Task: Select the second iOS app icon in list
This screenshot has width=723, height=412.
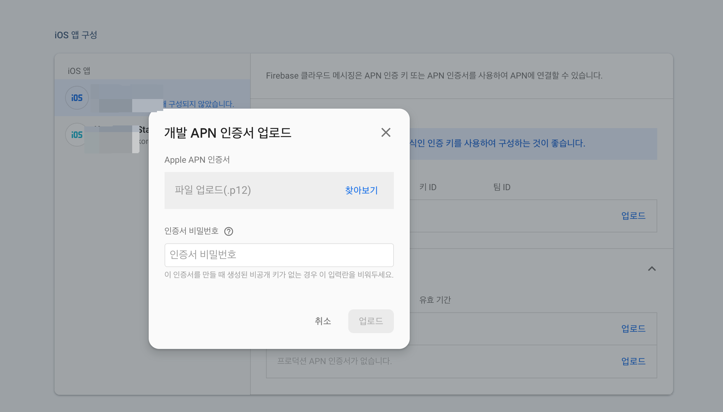Action: [x=77, y=135]
